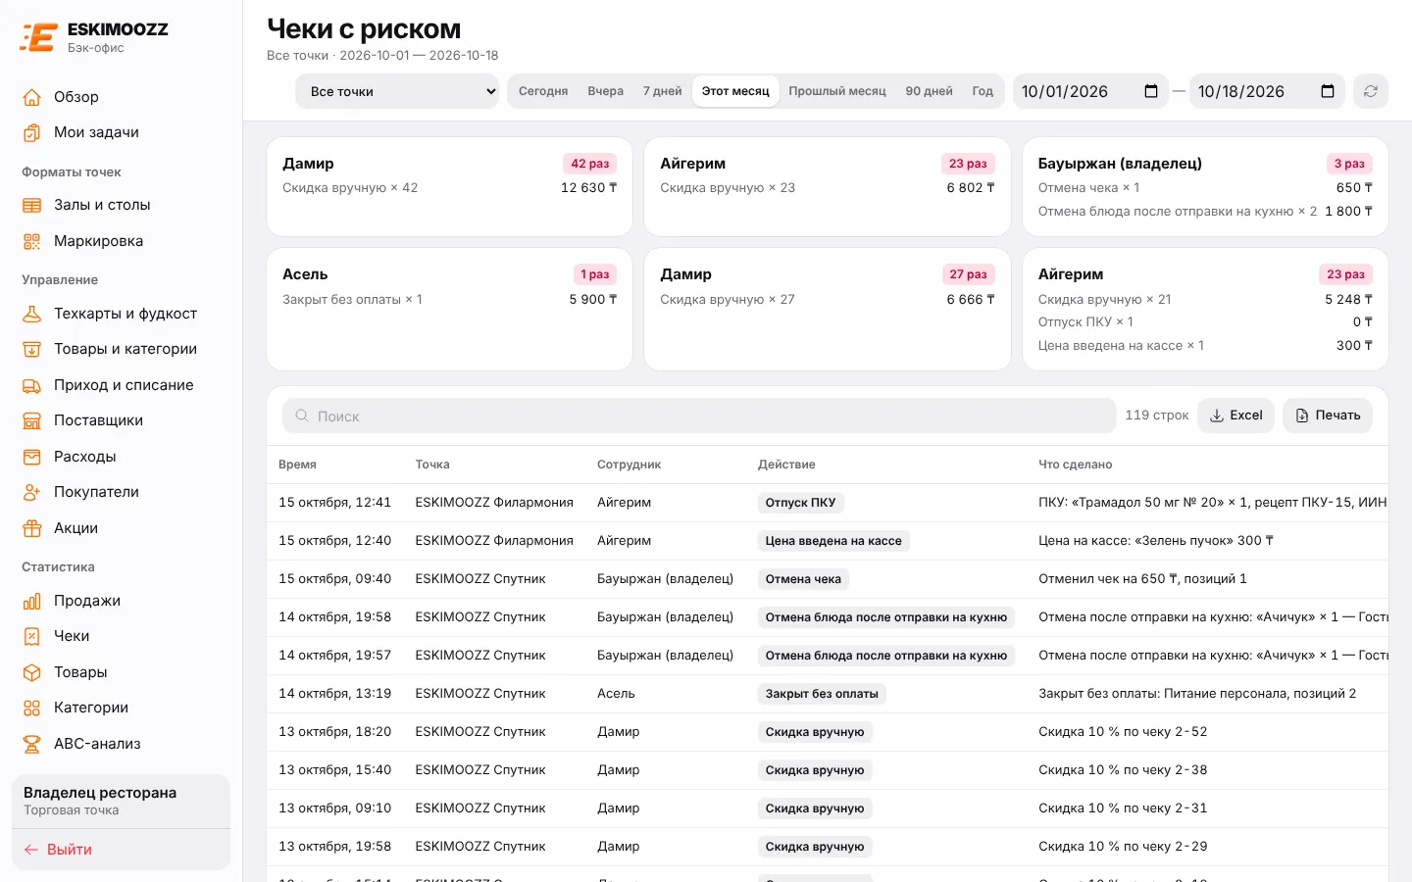1412x882 pixels.
Task: Click the start date field 10/01/2026
Action: coord(1090,91)
